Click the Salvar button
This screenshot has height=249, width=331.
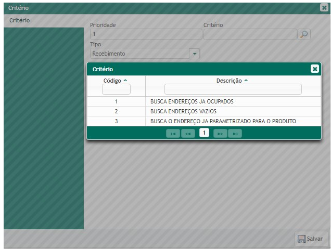pyautogui.click(x=311, y=239)
